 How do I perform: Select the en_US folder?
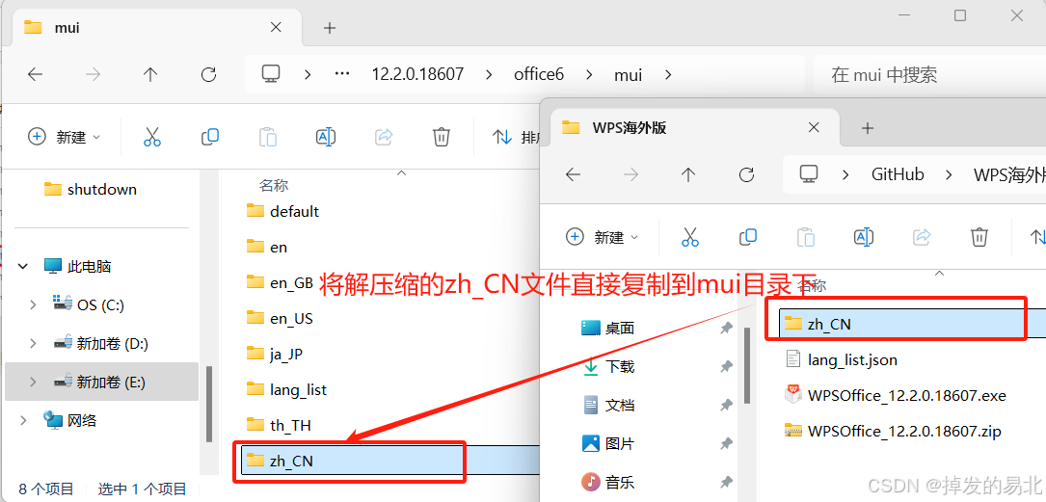280,319
